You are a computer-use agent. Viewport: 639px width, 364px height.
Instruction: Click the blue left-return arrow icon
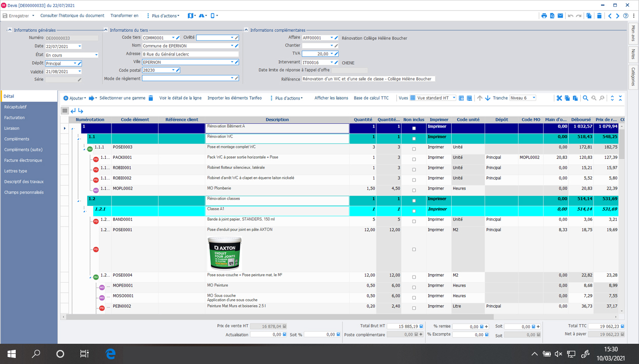point(73,111)
